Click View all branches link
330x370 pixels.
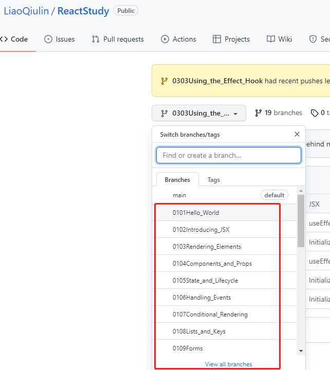(x=228, y=364)
